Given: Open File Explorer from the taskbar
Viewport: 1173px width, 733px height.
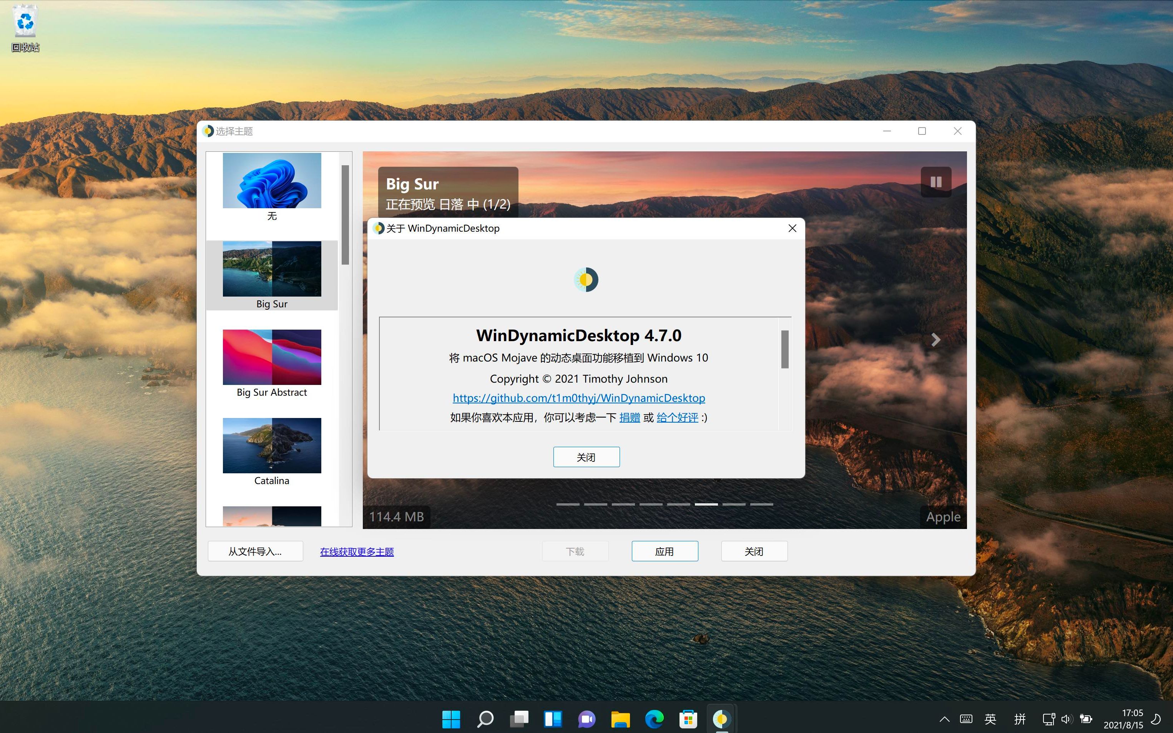Looking at the screenshot, I should pyautogui.click(x=621, y=719).
